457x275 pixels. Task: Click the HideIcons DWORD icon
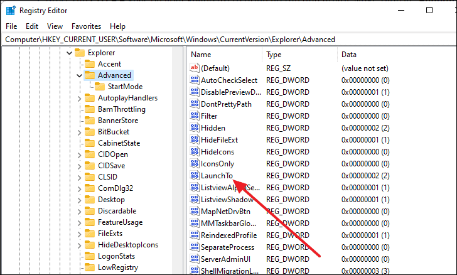pos(195,152)
